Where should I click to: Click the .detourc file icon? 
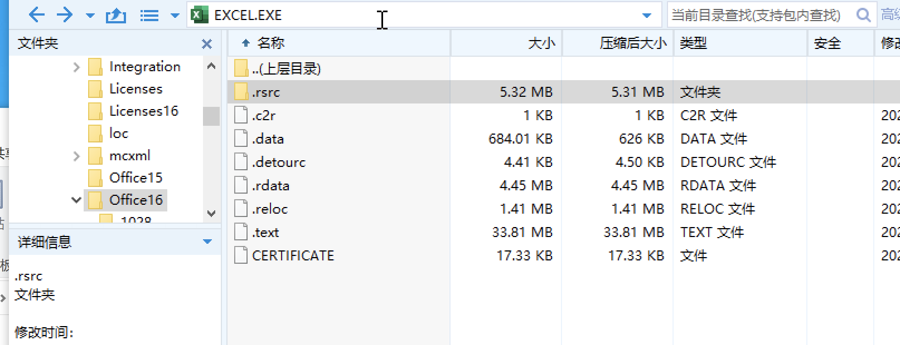click(x=241, y=162)
